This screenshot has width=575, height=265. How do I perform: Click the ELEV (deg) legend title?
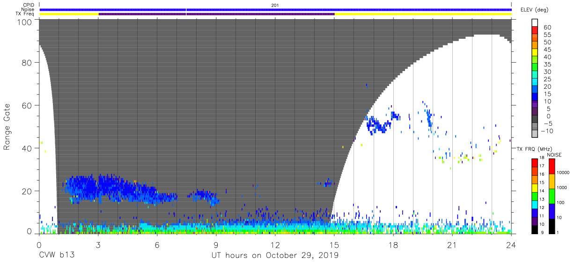coord(535,9)
